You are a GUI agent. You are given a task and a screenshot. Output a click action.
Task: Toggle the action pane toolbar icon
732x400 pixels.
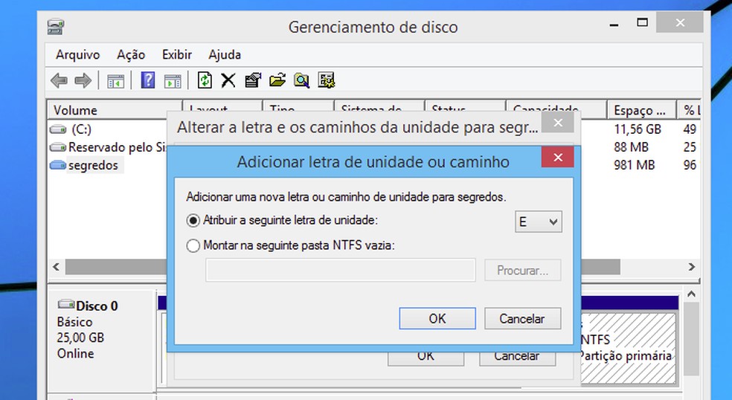(x=173, y=81)
